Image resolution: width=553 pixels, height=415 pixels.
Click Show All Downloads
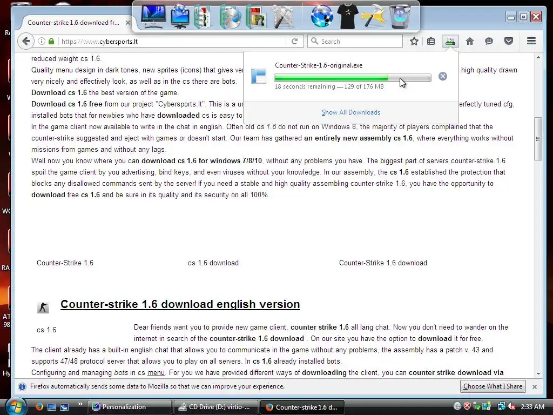[351, 112]
